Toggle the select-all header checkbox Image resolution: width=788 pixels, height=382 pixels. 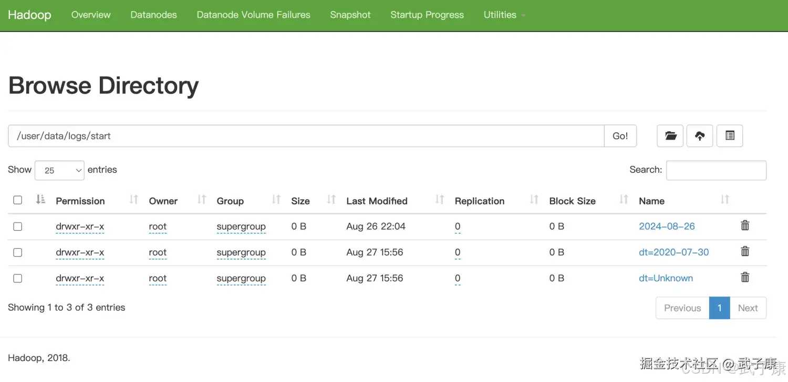tap(18, 200)
